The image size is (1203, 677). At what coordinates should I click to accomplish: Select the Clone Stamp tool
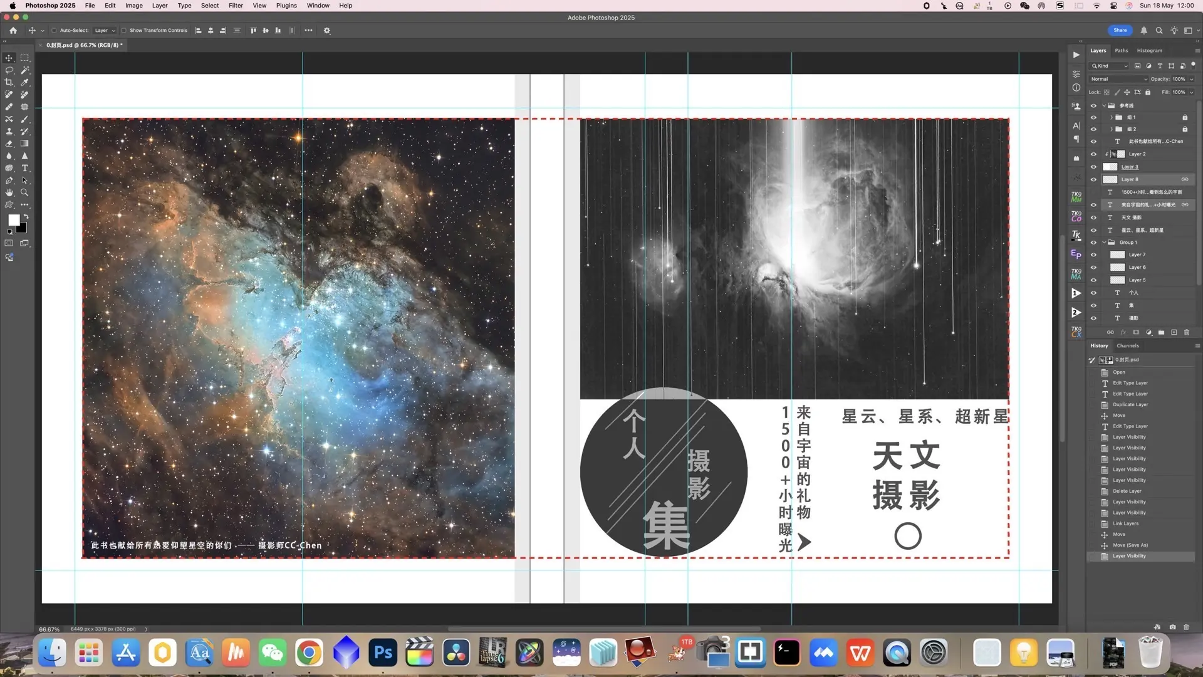(9, 132)
